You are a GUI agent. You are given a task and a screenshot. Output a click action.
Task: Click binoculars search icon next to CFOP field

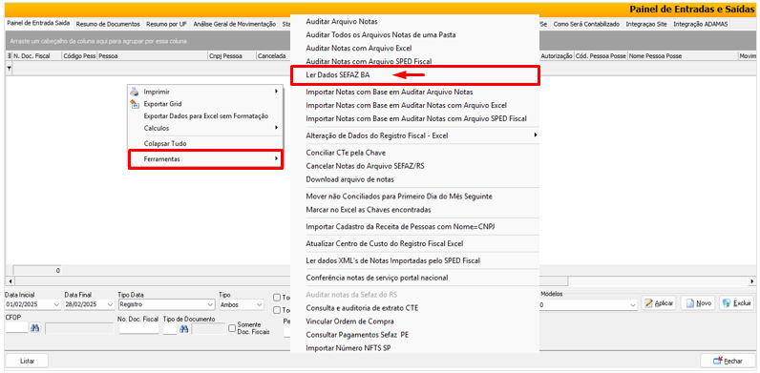35,328
